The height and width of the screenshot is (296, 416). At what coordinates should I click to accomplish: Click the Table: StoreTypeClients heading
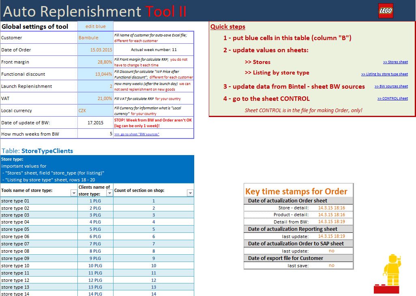point(37,151)
